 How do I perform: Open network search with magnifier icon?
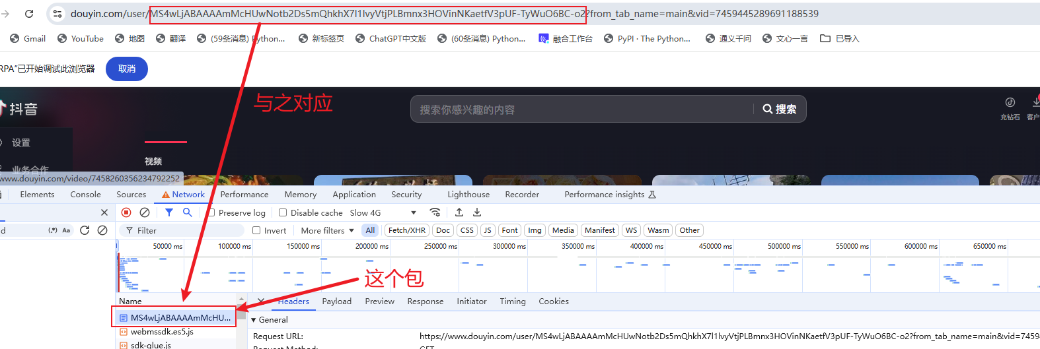pyautogui.click(x=188, y=212)
